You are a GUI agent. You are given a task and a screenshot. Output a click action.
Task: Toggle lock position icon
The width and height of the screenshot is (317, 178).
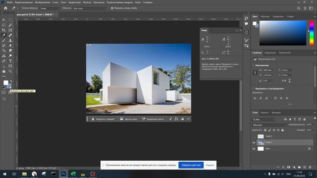(274, 130)
